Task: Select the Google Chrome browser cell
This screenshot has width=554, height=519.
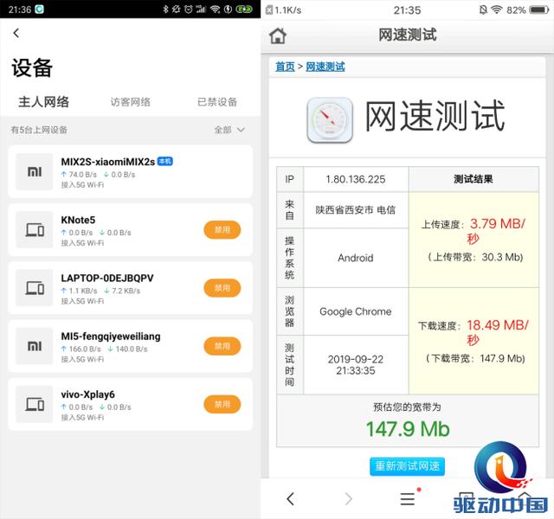Action: click(x=356, y=311)
